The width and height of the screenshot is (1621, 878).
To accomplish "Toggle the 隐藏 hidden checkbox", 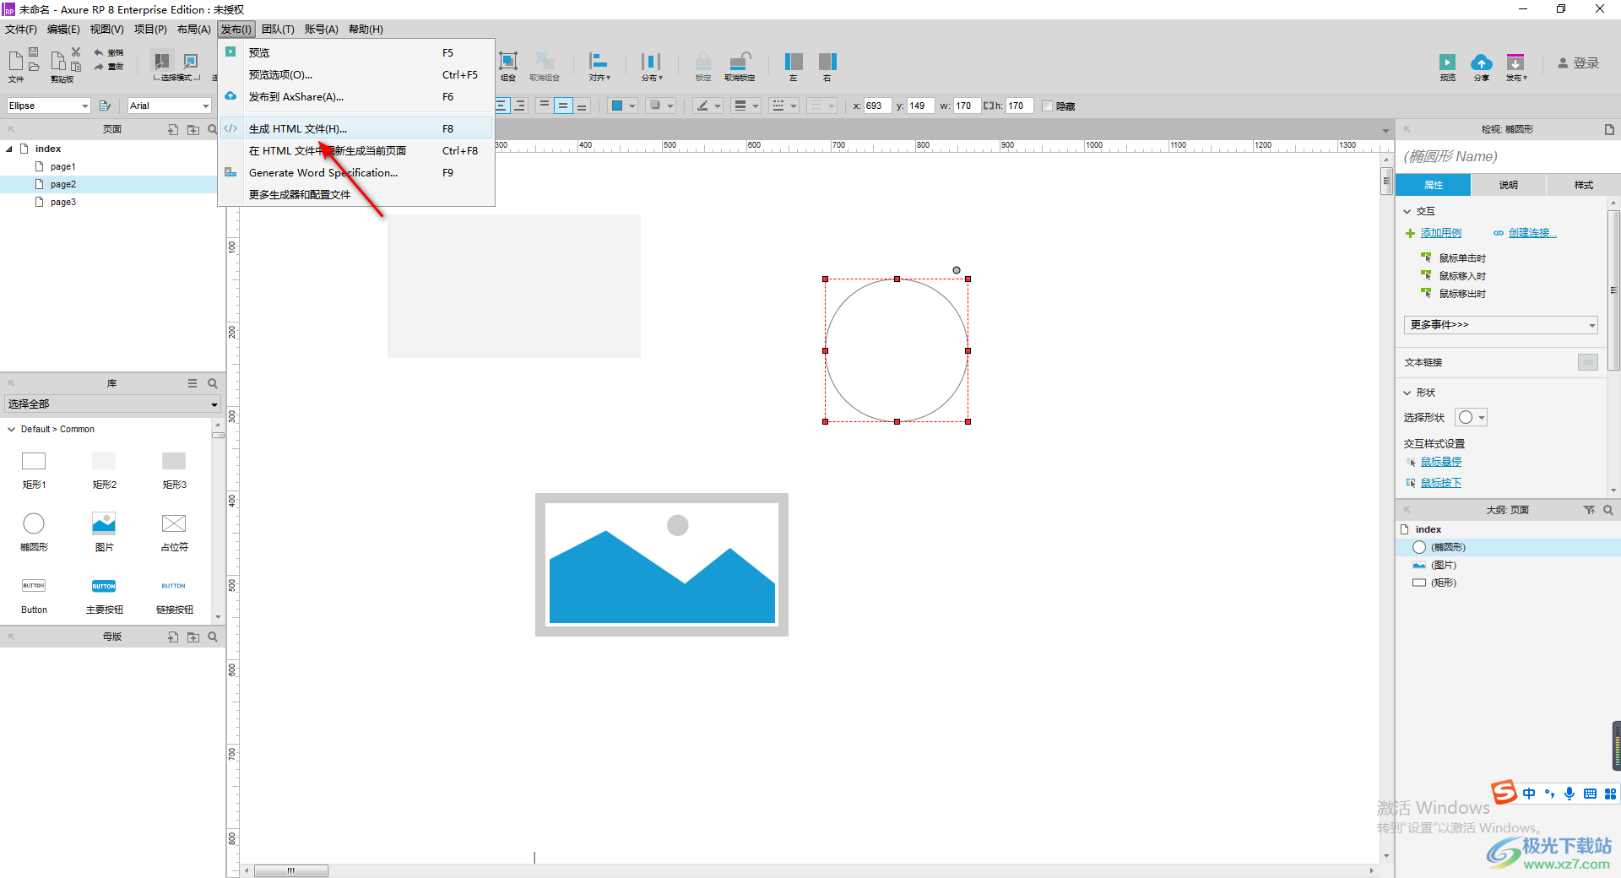I will click(1048, 106).
